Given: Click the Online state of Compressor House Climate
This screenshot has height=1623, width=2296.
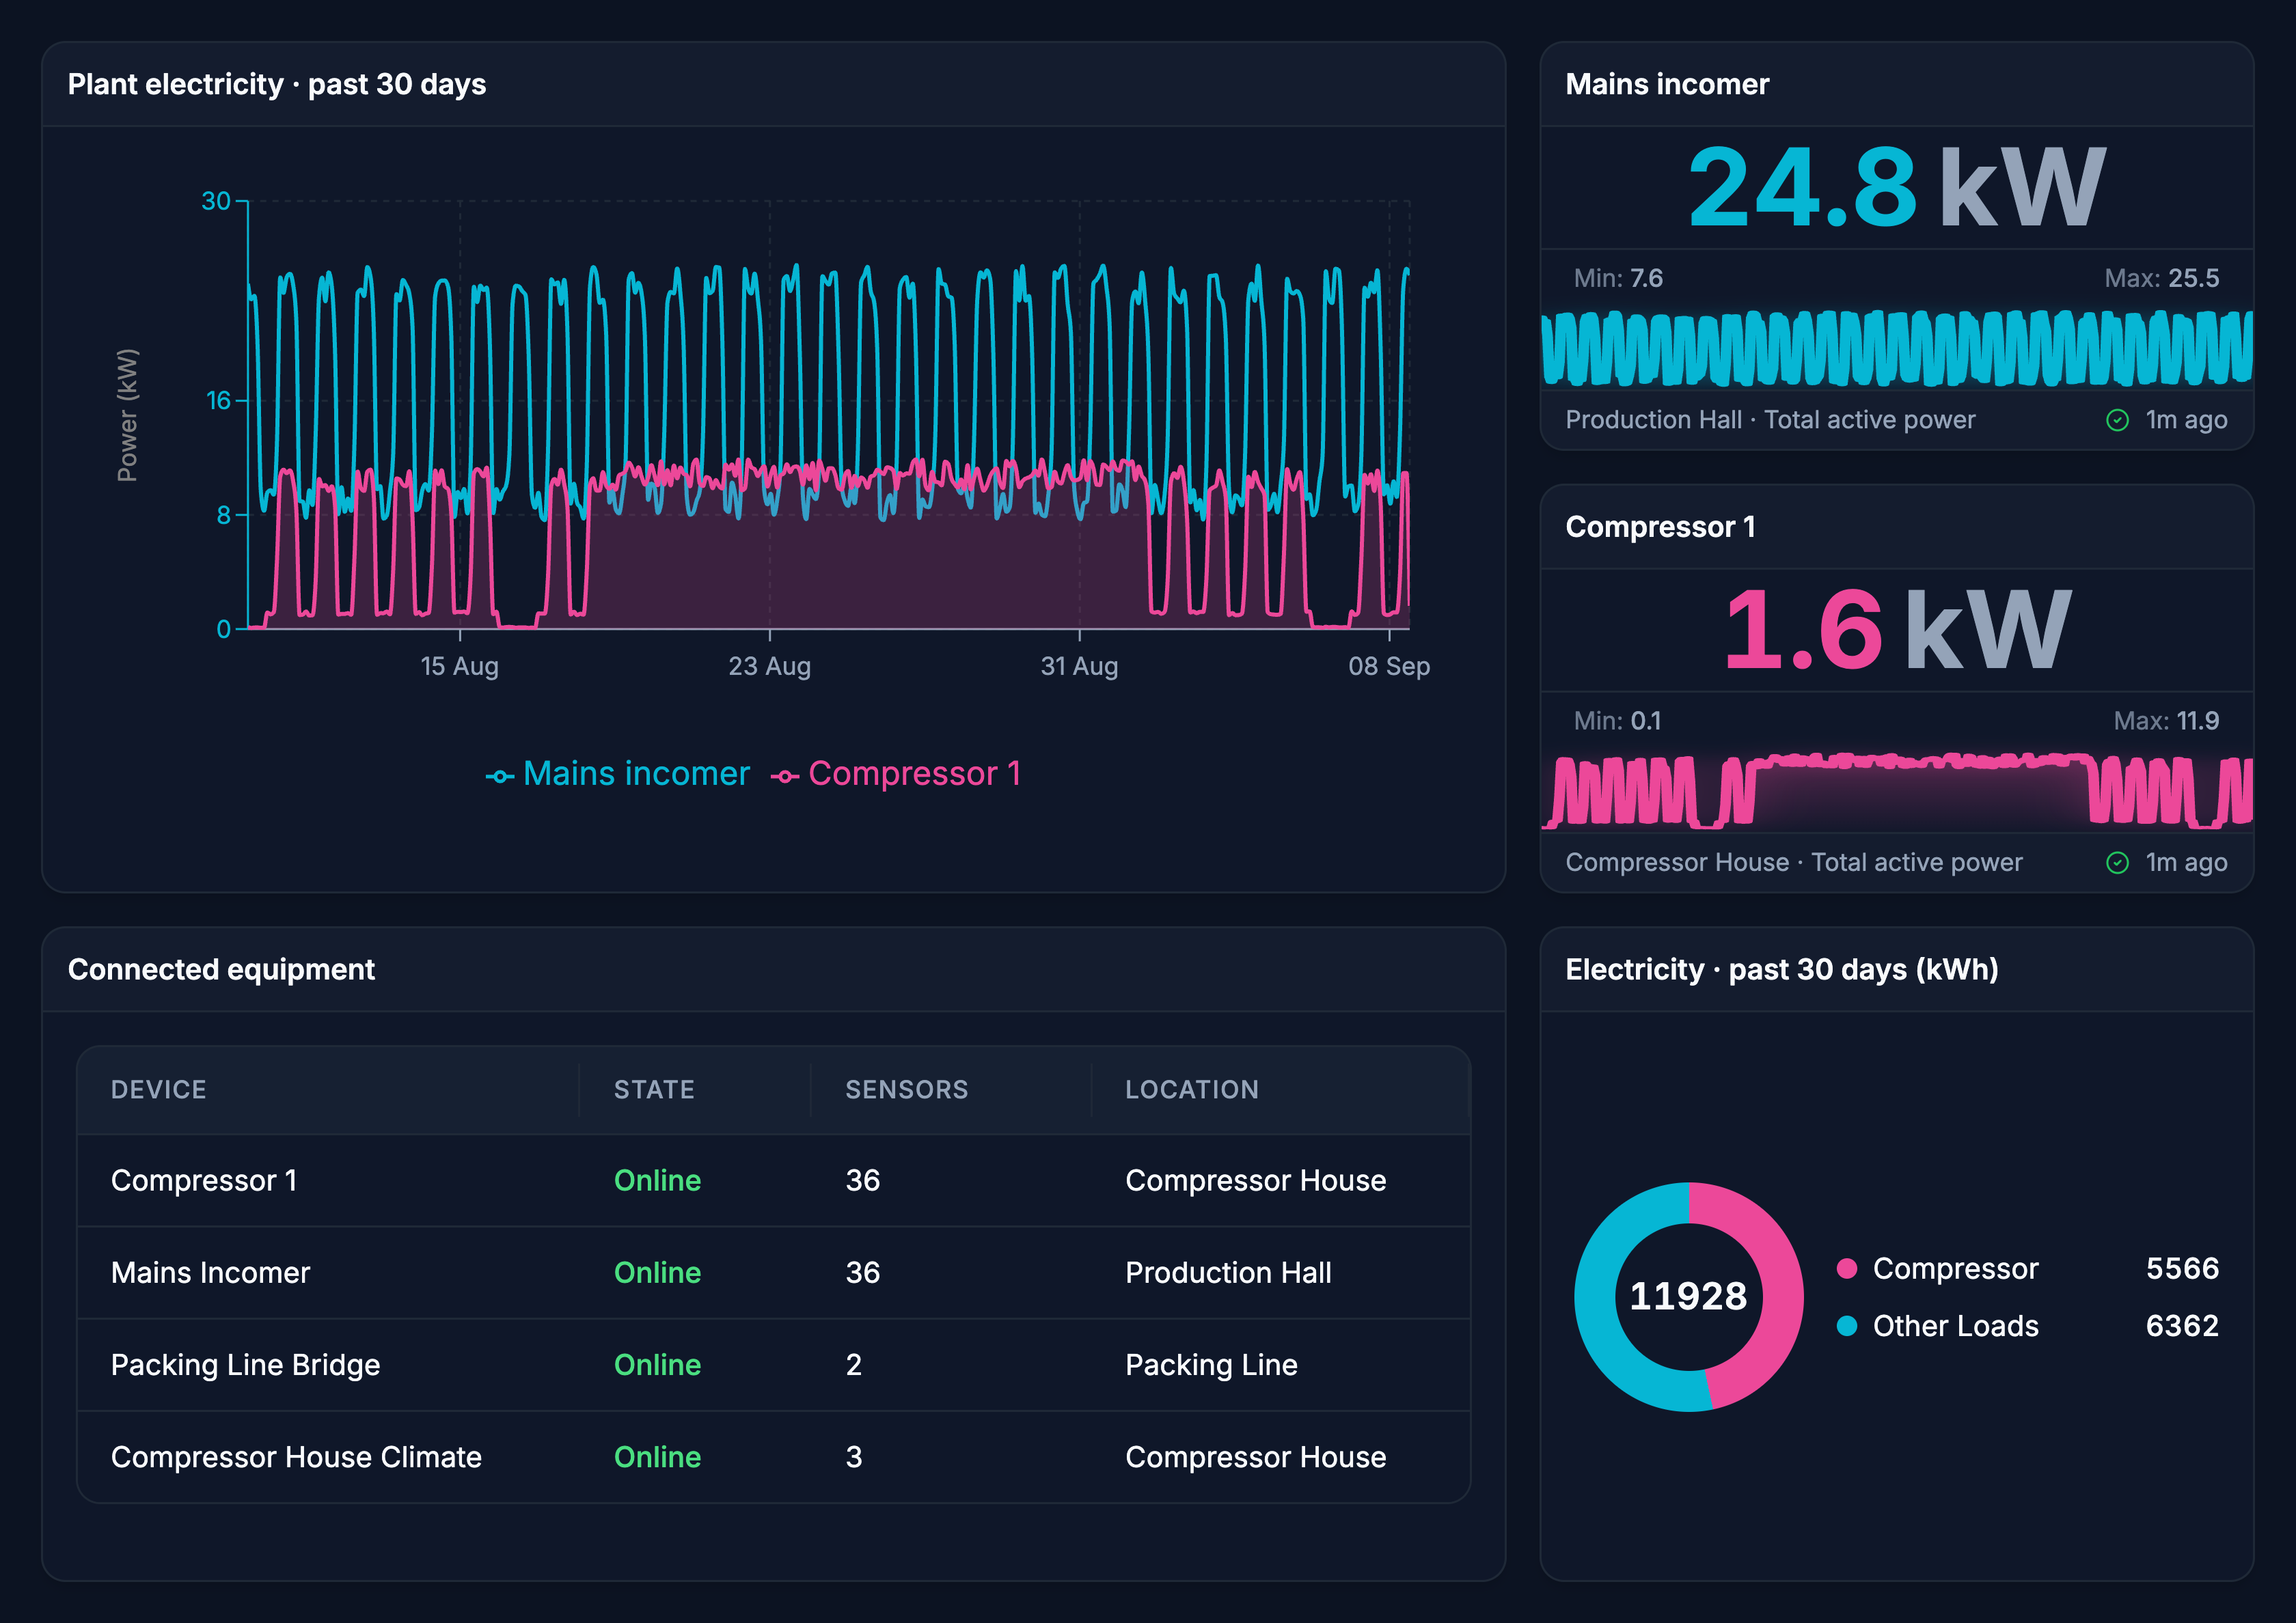Looking at the screenshot, I should [x=657, y=1456].
